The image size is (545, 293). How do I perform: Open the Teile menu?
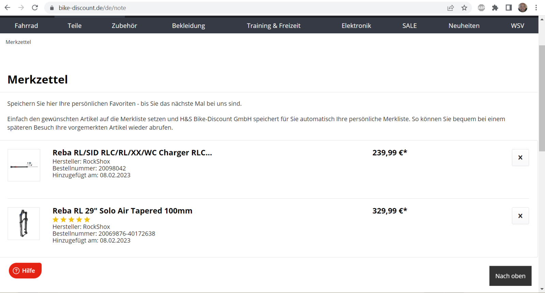click(x=75, y=26)
